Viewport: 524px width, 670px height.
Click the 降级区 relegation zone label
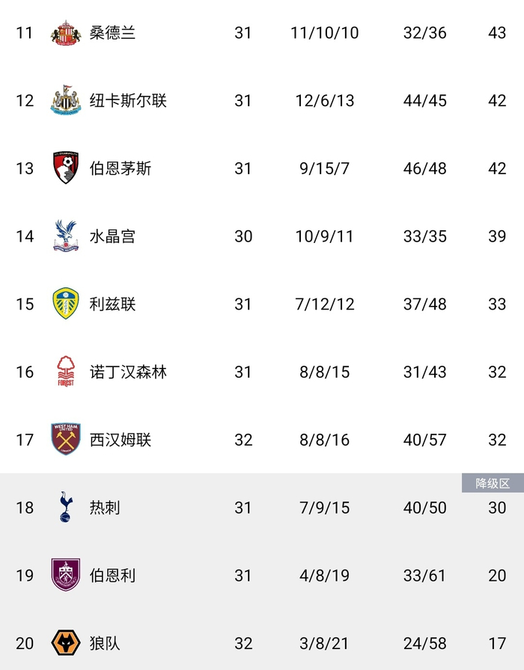click(x=493, y=483)
